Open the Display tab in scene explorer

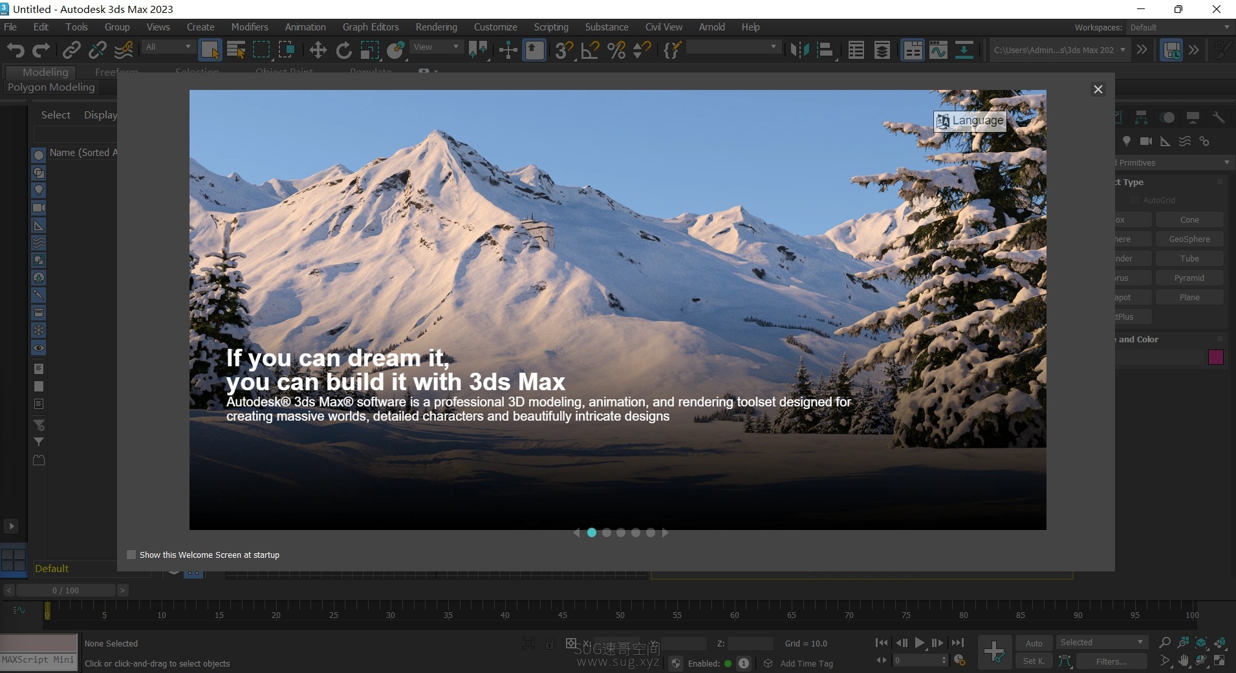(100, 115)
